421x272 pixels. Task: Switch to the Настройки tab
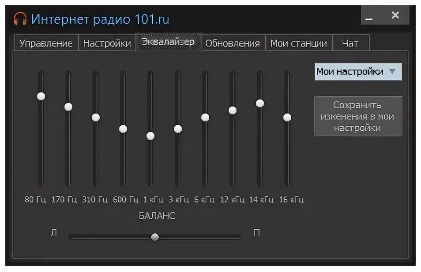[x=107, y=43]
